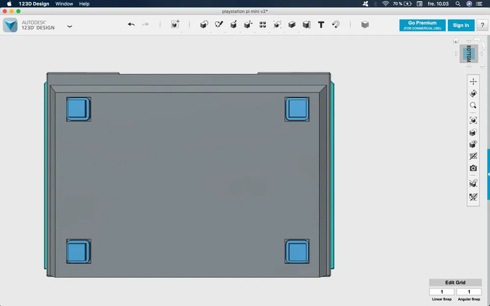The height and width of the screenshot is (306, 490).
Task: Select the Text tool
Action: [321, 24]
